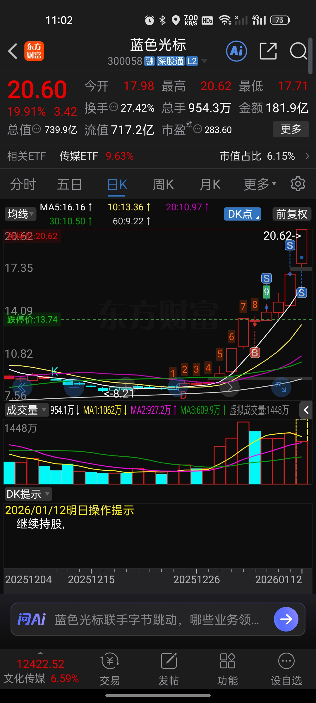Tap the latest dashed volume bar

pyautogui.click(x=302, y=452)
